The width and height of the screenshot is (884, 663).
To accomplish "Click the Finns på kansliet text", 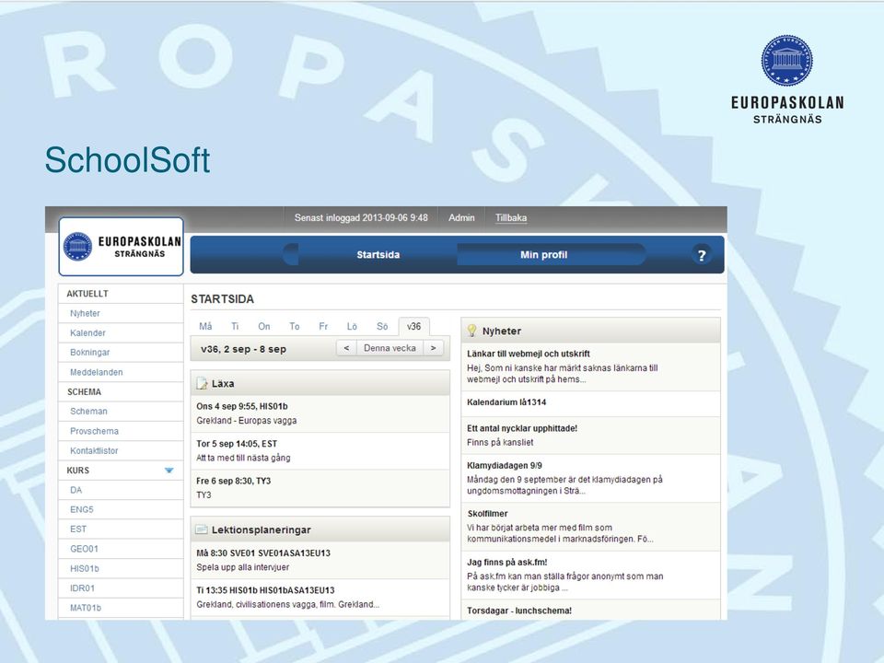I will click(500, 443).
